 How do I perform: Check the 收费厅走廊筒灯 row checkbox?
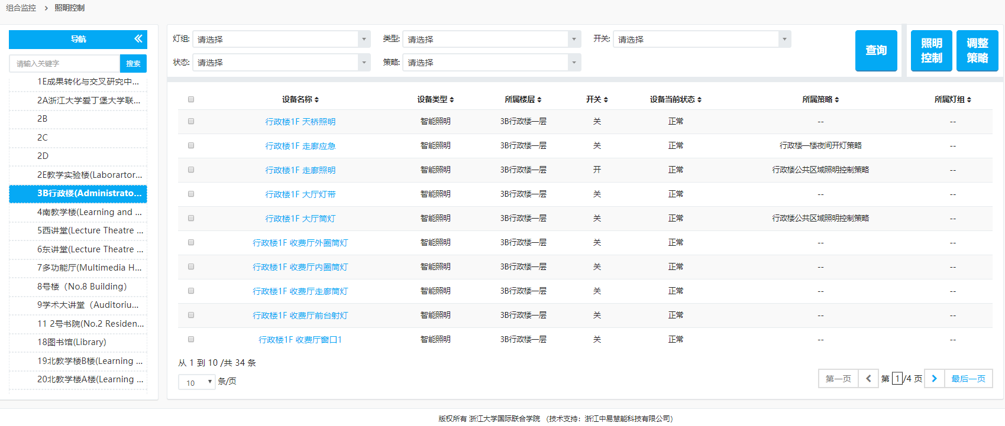pyautogui.click(x=191, y=291)
